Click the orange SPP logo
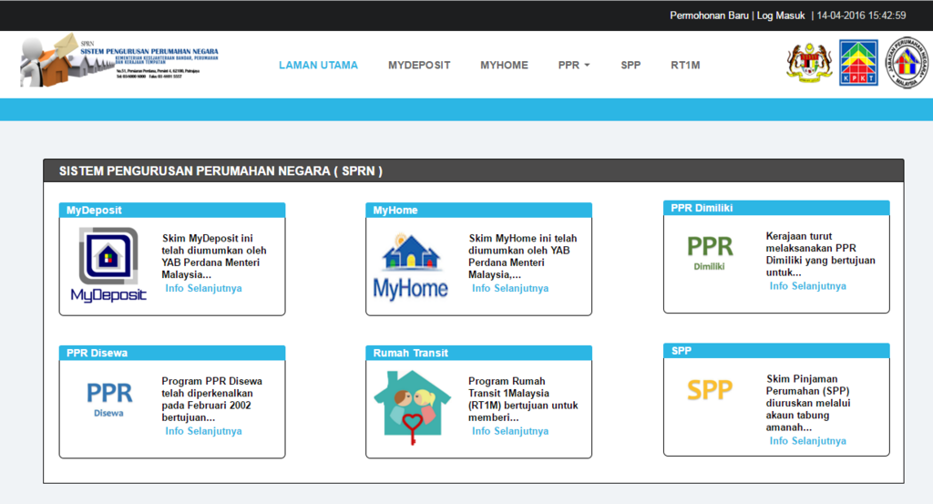933x504 pixels. click(x=709, y=390)
